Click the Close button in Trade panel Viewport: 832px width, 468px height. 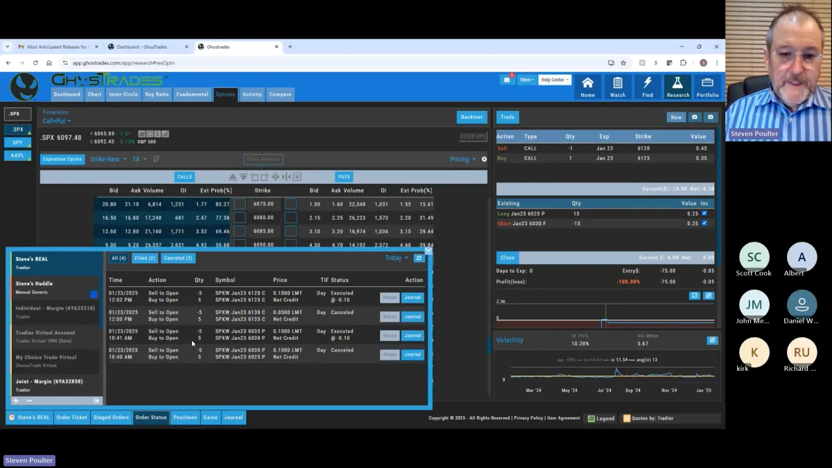click(x=508, y=257)
